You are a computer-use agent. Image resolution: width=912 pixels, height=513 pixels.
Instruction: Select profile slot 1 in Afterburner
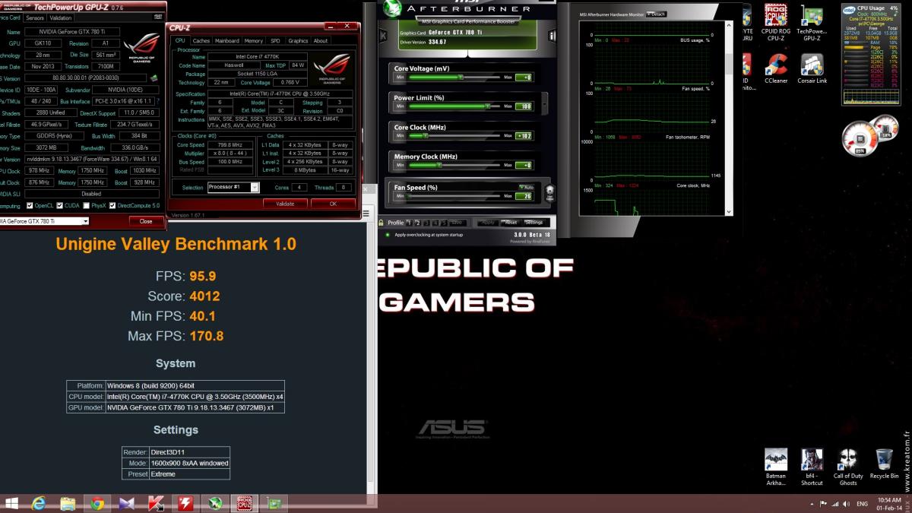coord(408,223)
